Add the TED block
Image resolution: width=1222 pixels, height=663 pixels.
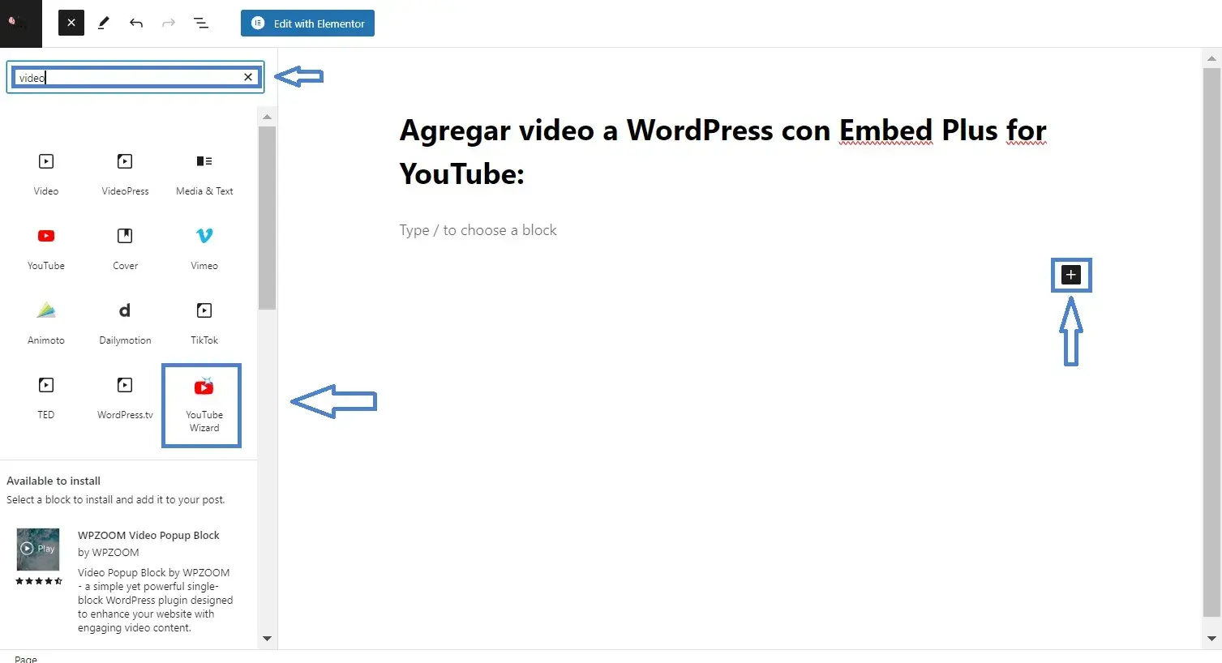tap(46, 397)
